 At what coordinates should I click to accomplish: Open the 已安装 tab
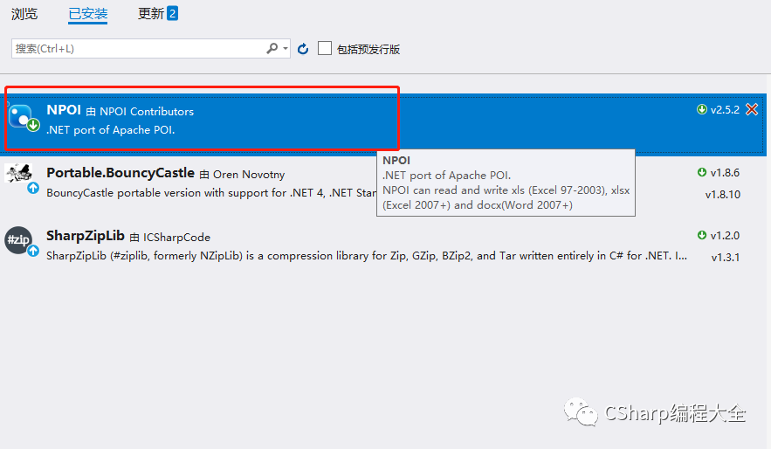pyautogui.click(x=87, y=14)
